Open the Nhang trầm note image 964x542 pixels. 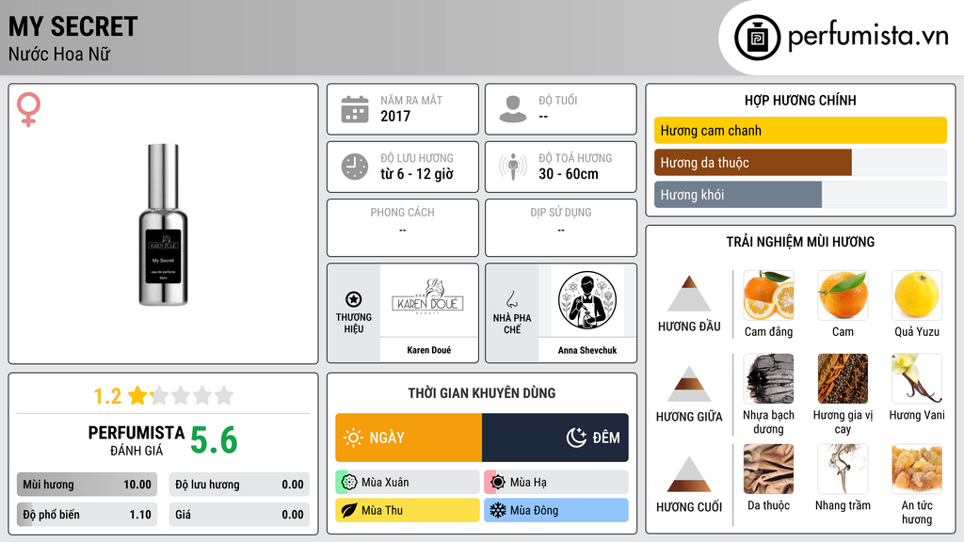tap(843, 469)
